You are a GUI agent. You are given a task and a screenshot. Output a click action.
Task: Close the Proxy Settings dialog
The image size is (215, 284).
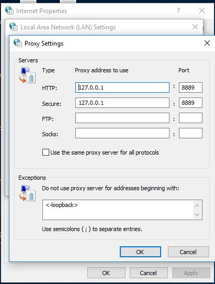pos(207,43)
